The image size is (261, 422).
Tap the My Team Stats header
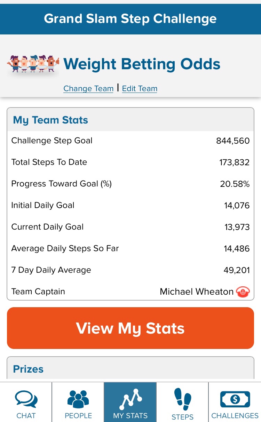pyautogui.click(x=50, y=120)
